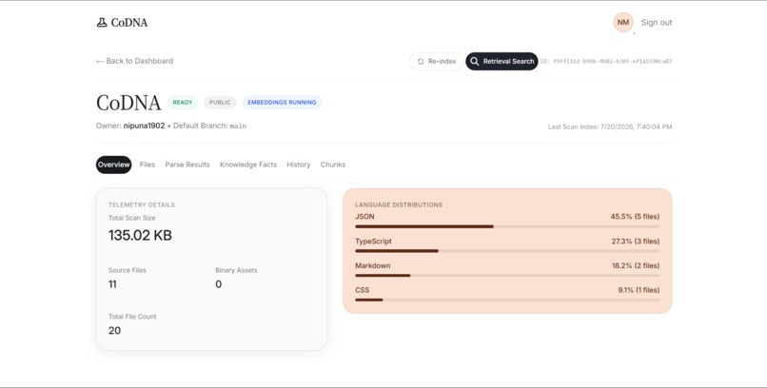Click the CoDNA header brand text
767x388 pixels.
(x=129, y=23)
